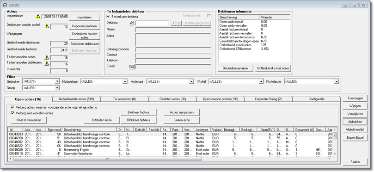
Task: Go to previous debtor with left arrow
Action: [173, 23]
